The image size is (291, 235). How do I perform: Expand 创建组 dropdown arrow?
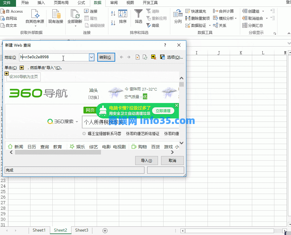click(x=263, y=11)
